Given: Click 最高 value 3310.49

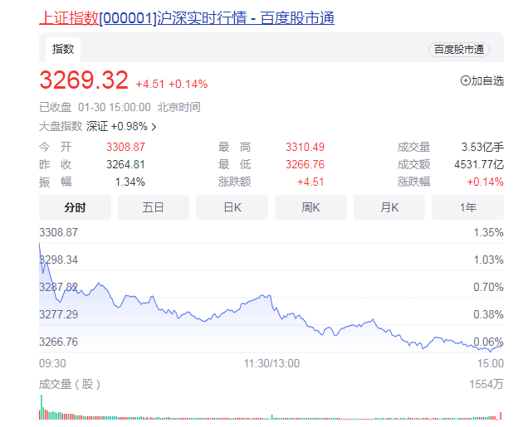Looking at the screenshot, I should click(x=305, y=147).
